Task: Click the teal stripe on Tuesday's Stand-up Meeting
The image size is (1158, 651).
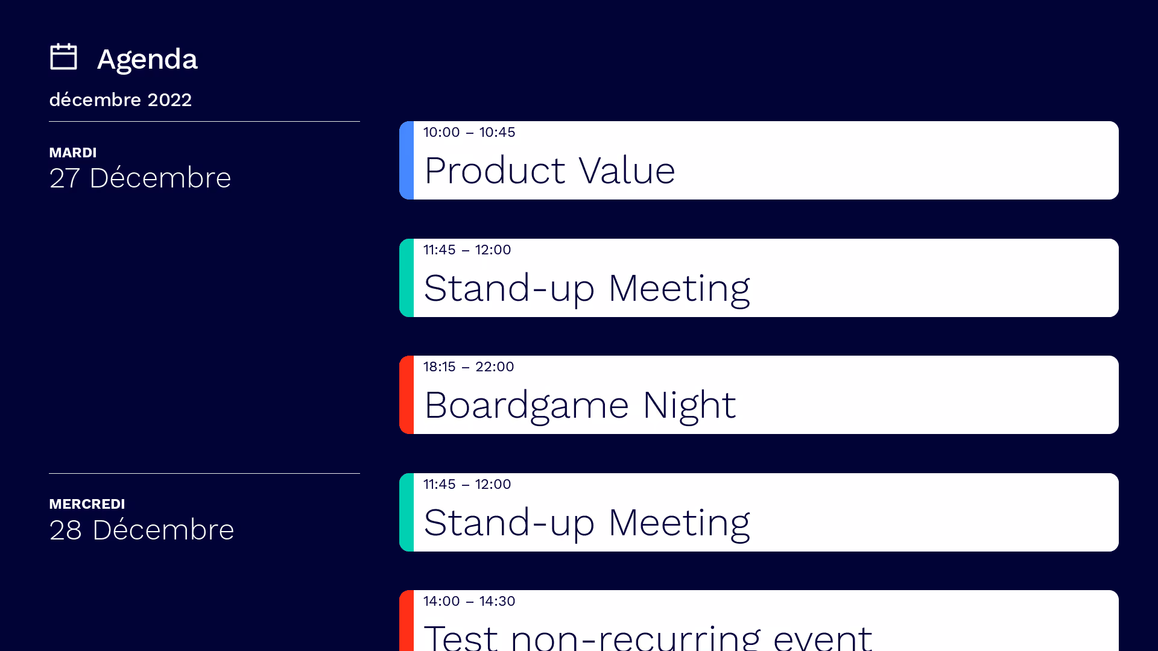Action: pos(407,278)
